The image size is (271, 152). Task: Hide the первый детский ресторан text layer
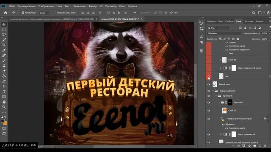click(209, 119)
